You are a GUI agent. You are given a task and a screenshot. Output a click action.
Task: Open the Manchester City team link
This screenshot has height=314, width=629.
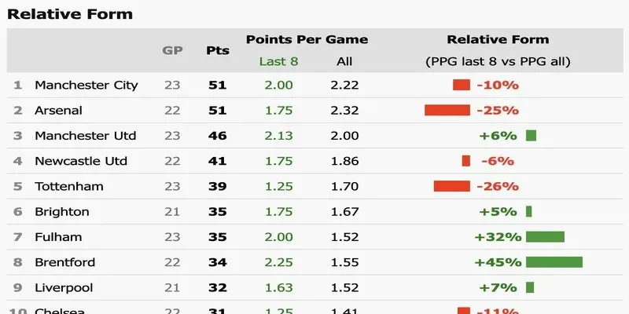[x=86, y=85]
